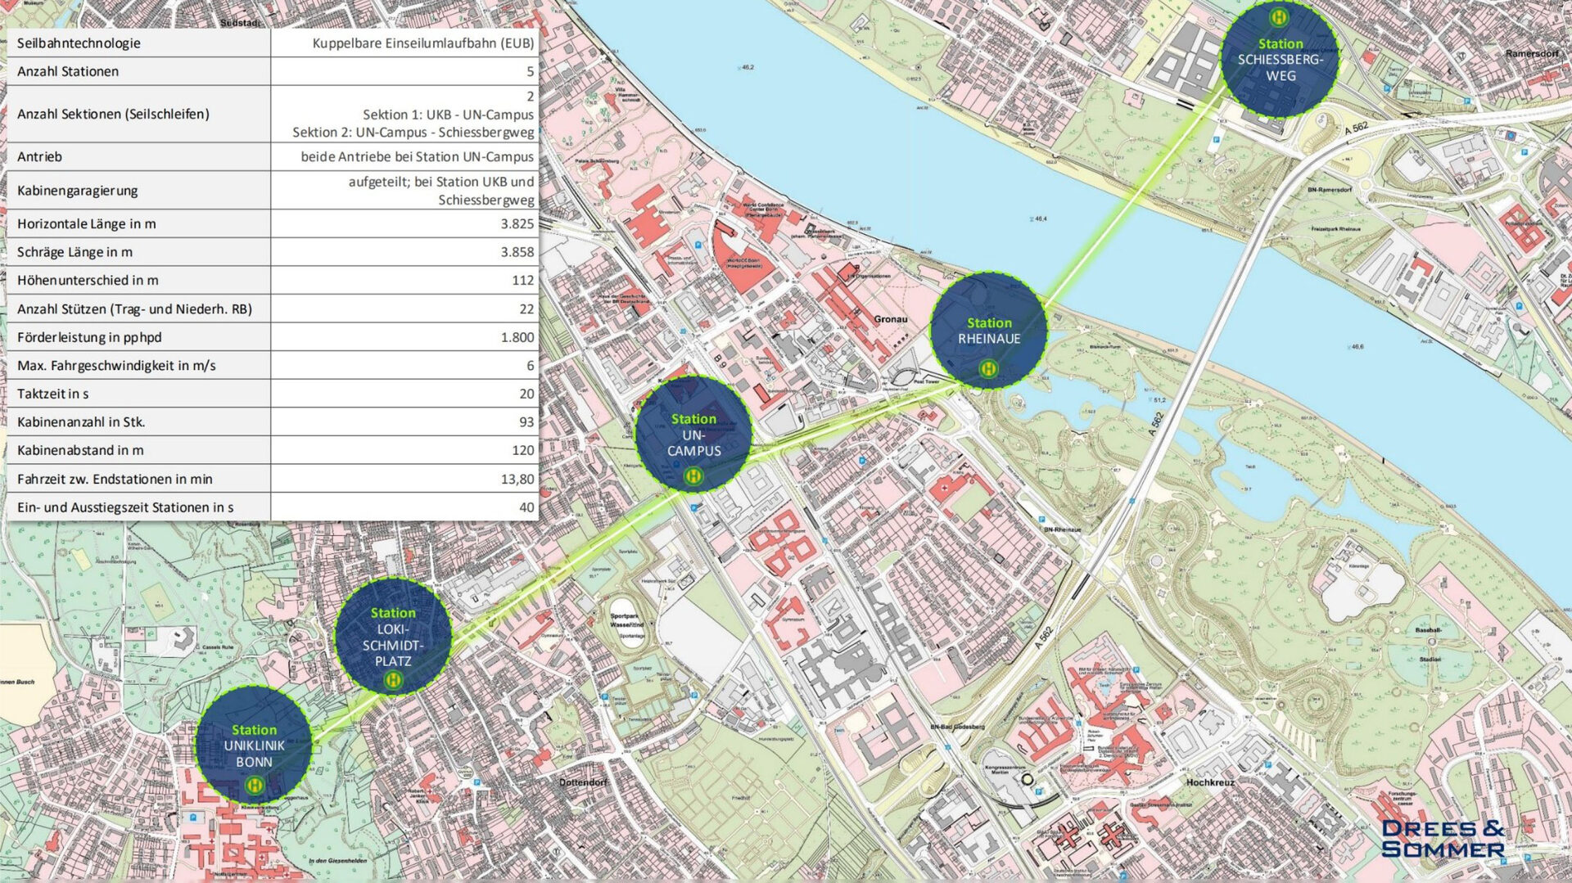1572x883 pixels.
Task: Click the Anzahl Stationen row label
Action: click(x=68, y=71)
